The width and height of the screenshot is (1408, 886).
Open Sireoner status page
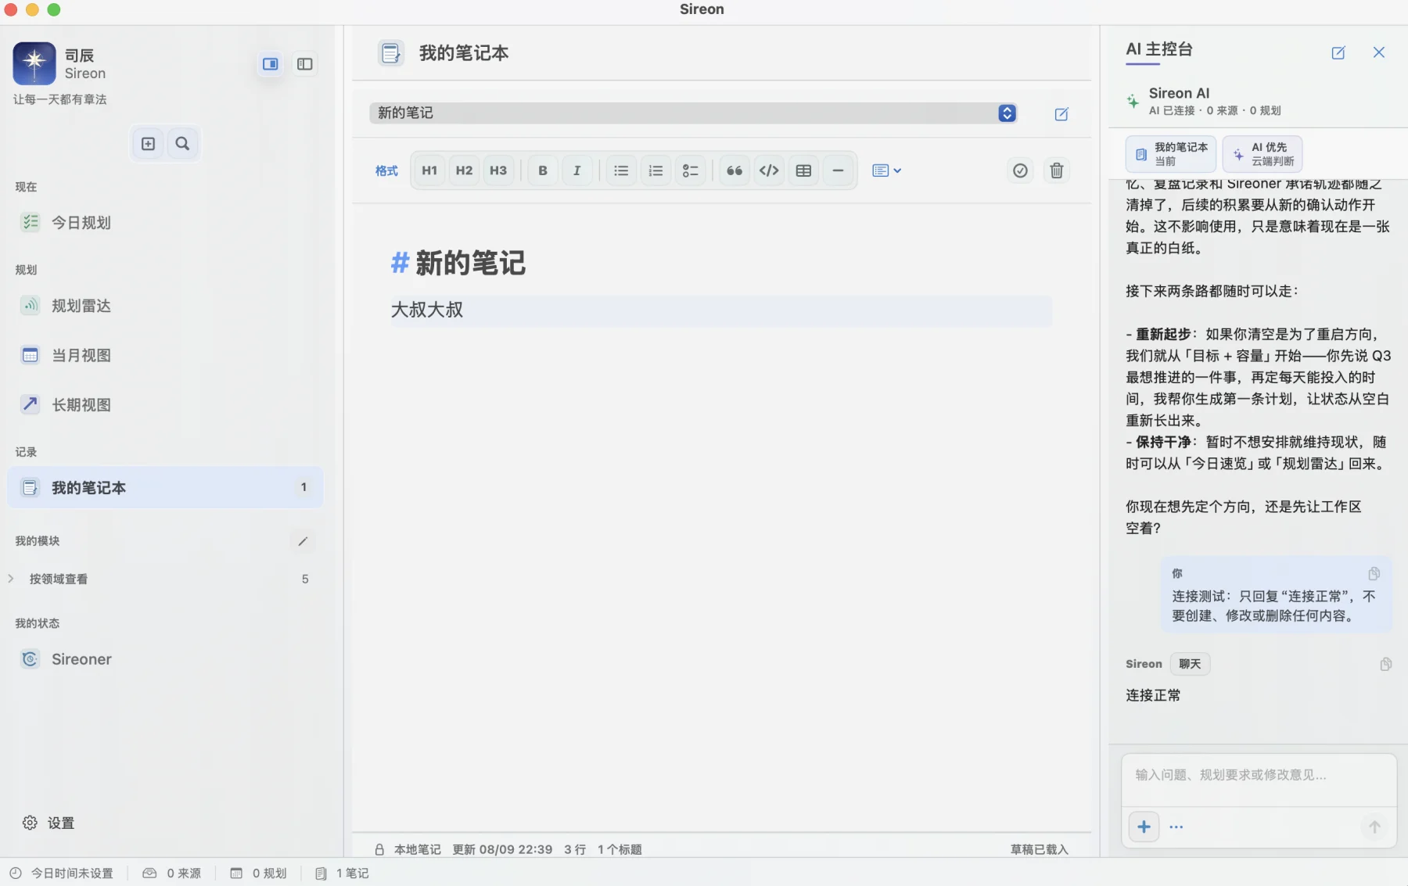point(165,659)
